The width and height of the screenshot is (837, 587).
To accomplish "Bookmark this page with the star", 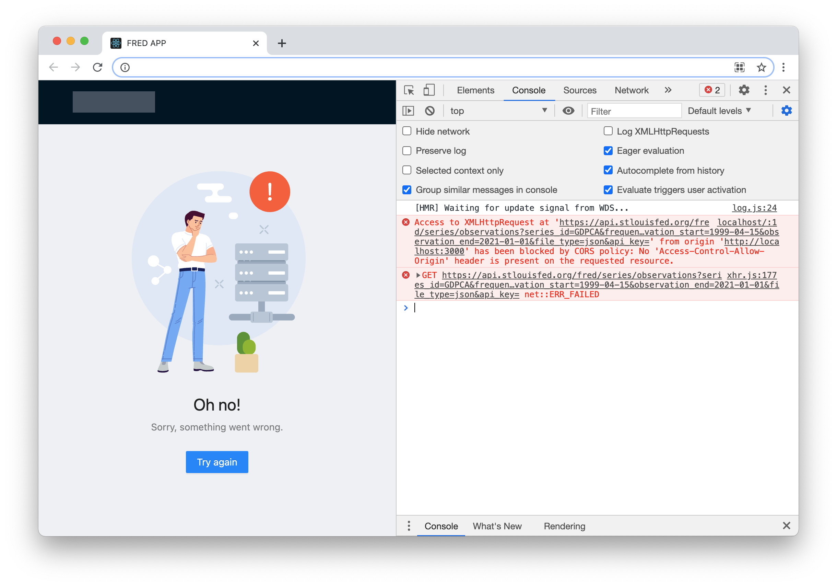I will [761, 68].
